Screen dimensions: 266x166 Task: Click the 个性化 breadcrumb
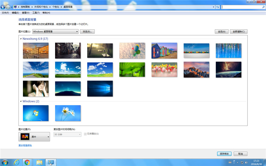click(x=56, y=7)
